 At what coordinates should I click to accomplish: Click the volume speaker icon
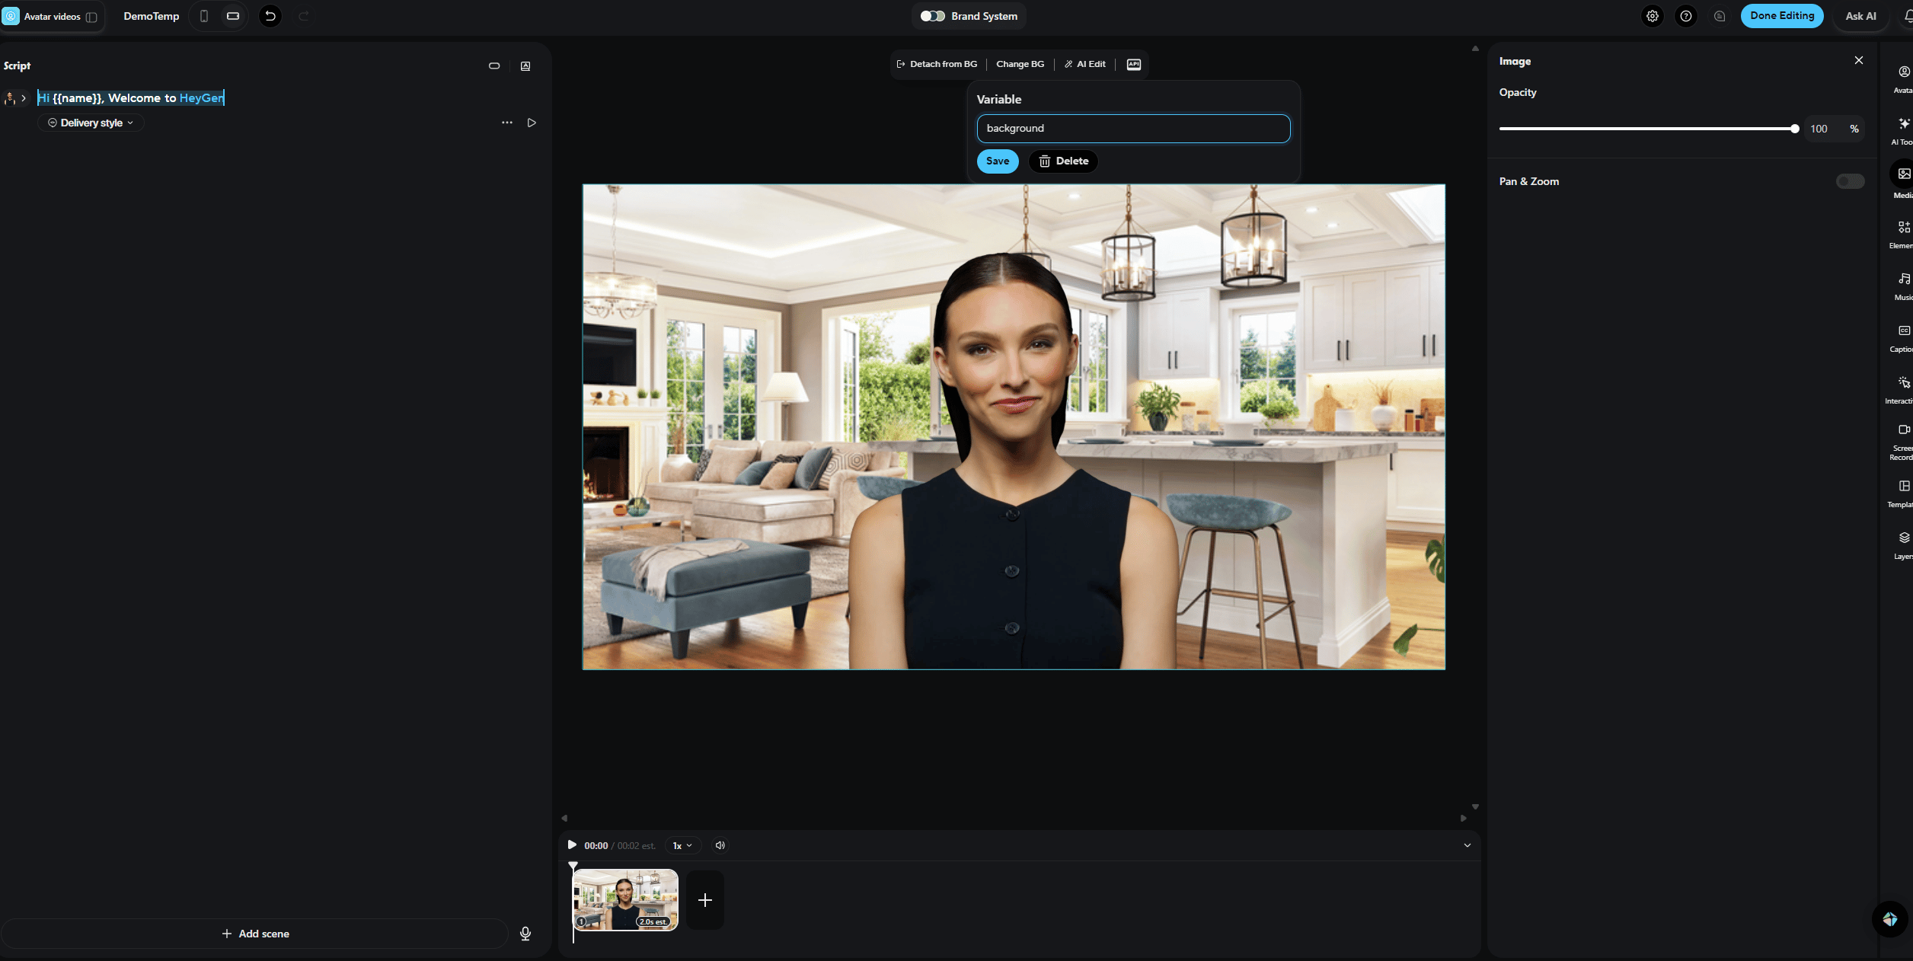click(720, 845)
